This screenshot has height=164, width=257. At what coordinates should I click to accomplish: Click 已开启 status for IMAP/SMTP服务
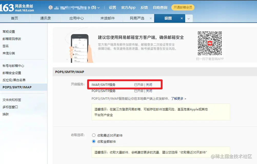pyautogui.click(x=139, y=85)
